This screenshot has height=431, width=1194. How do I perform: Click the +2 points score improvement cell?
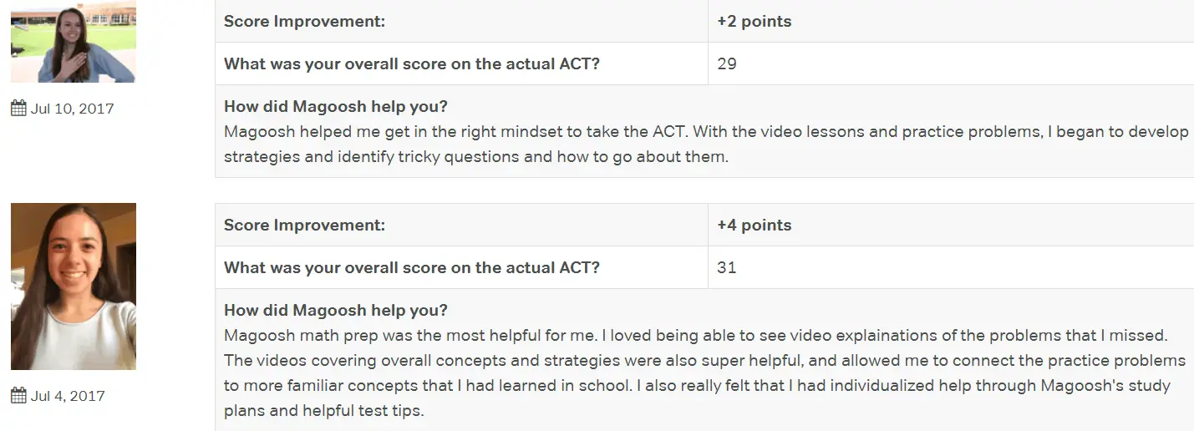tap(951, 22)
